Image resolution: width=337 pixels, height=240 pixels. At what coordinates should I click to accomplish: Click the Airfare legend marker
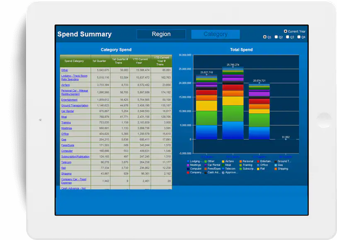coord(223,160)
